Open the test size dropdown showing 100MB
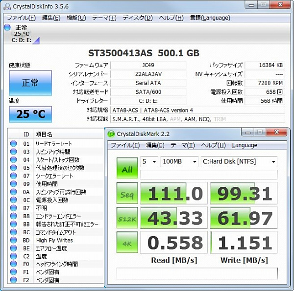The height and width of the screenshot is (291, 294). coord(179,161)
